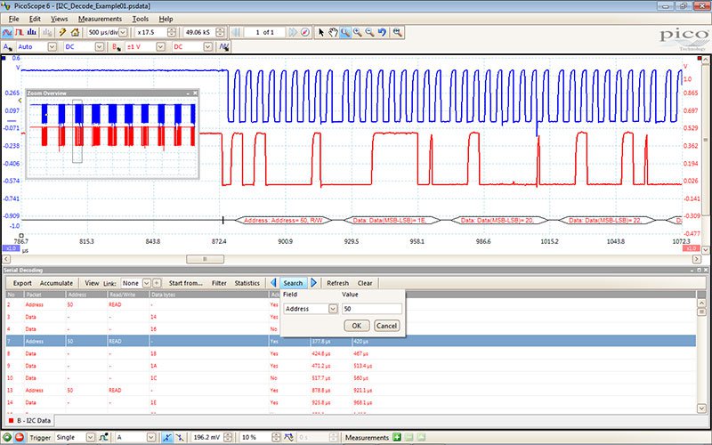Select the hand pan tool
Screen dimensions: 712x445
point(333,32)
